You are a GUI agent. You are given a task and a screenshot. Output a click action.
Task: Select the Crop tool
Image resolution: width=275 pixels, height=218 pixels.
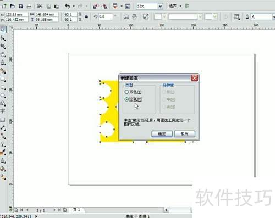[x=3, y=46]
